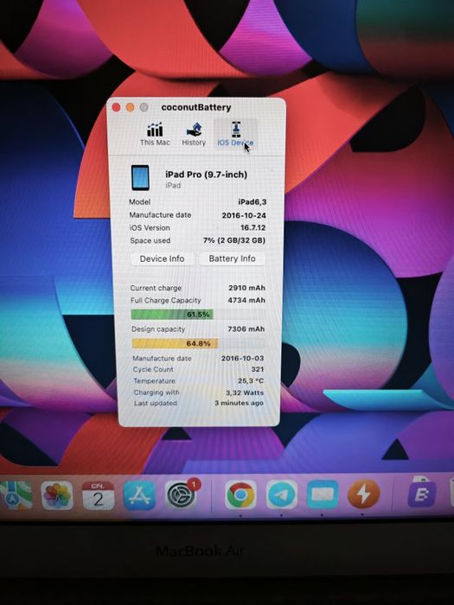Screen dimensions: 454x605
Task: Click the yellow 64.8% capacity bar
Action: point(175,343)
